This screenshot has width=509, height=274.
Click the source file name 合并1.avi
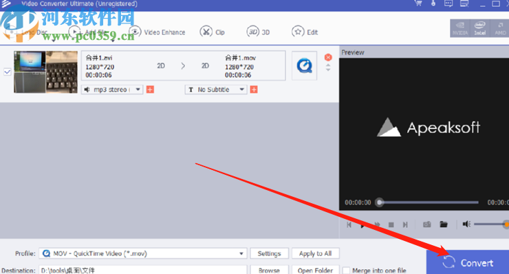click(x=99, y=58)
